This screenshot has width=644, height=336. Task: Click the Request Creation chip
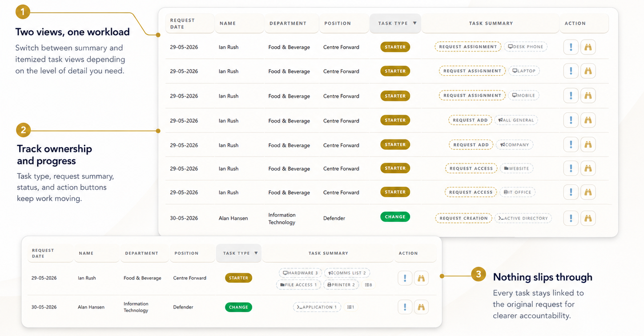click(463, 218)
